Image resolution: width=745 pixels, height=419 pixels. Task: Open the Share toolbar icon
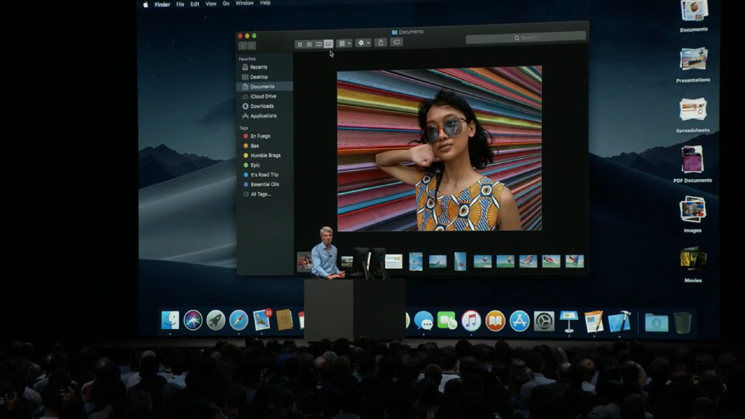[381, 44]
